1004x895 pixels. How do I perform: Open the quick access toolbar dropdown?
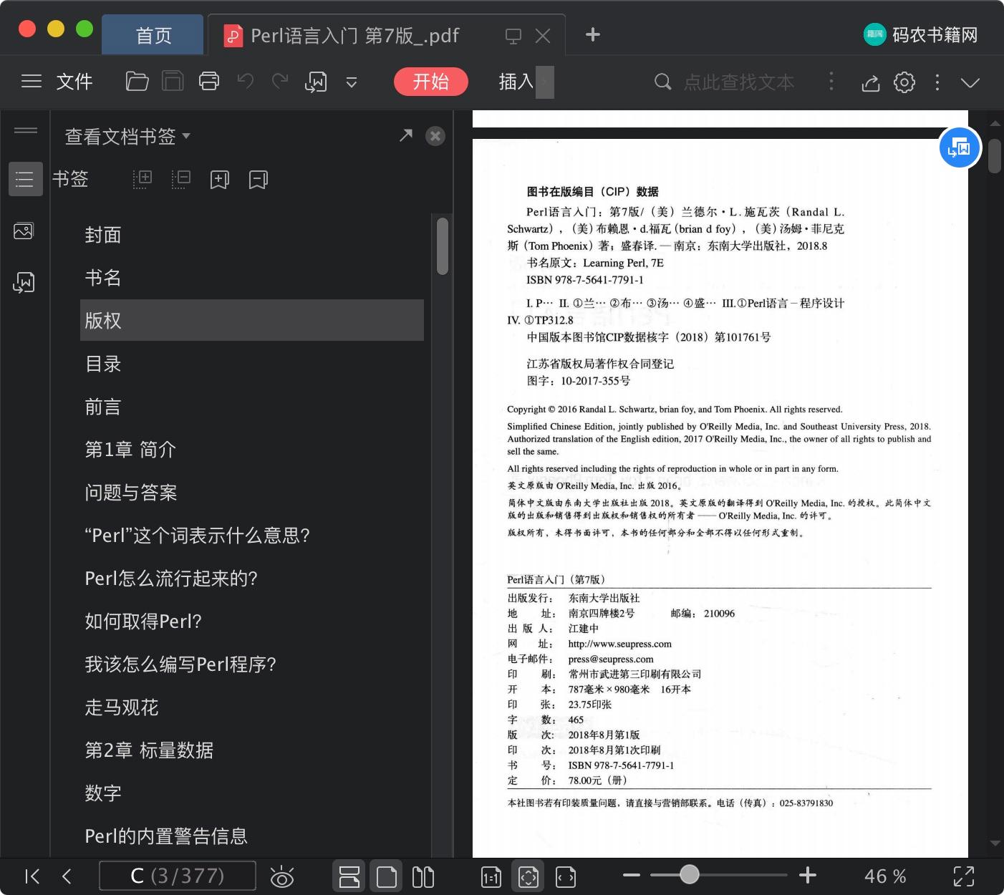(x=352, y=82)
